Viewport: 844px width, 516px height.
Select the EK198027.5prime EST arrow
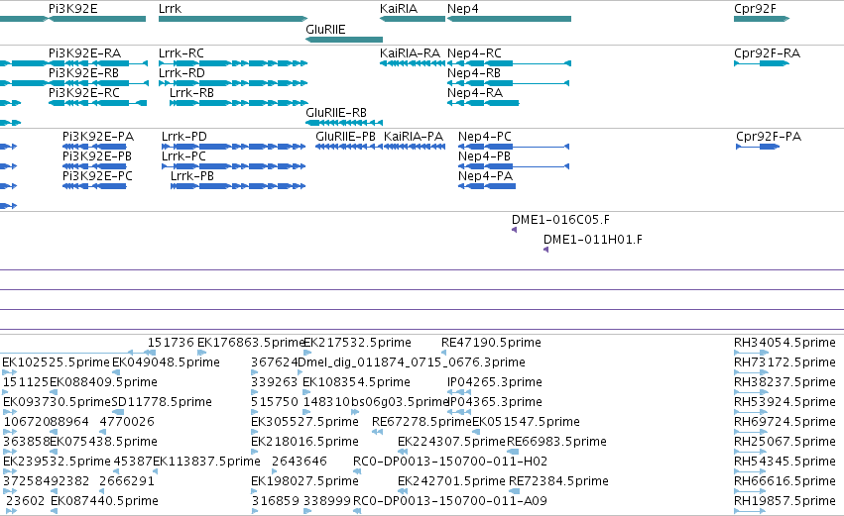point(255,492)
